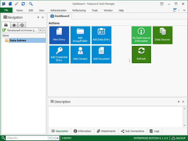
Task: Select the Dashboard tab
Action: click(x=60, y=16)
